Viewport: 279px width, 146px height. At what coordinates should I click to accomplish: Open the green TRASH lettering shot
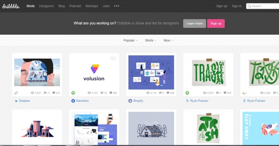coord(209,72)
